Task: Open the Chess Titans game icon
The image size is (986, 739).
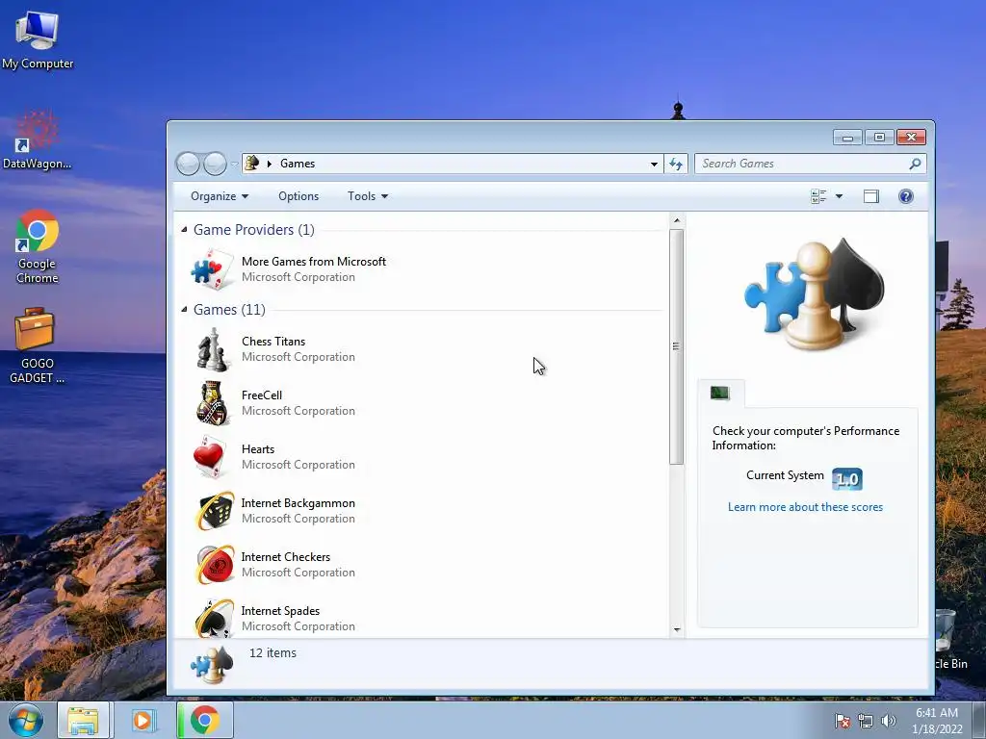Action: coord(212,349)
